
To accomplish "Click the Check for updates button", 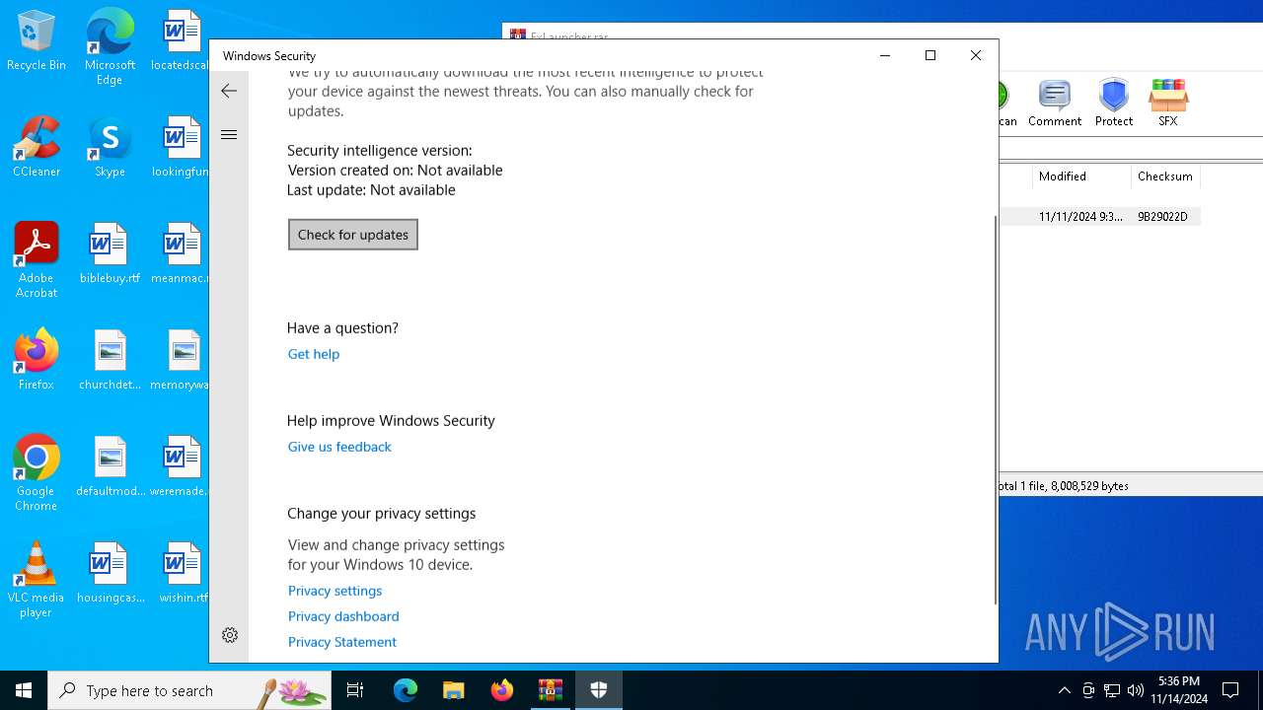I will pyautogui.click(x=353, y=235).
